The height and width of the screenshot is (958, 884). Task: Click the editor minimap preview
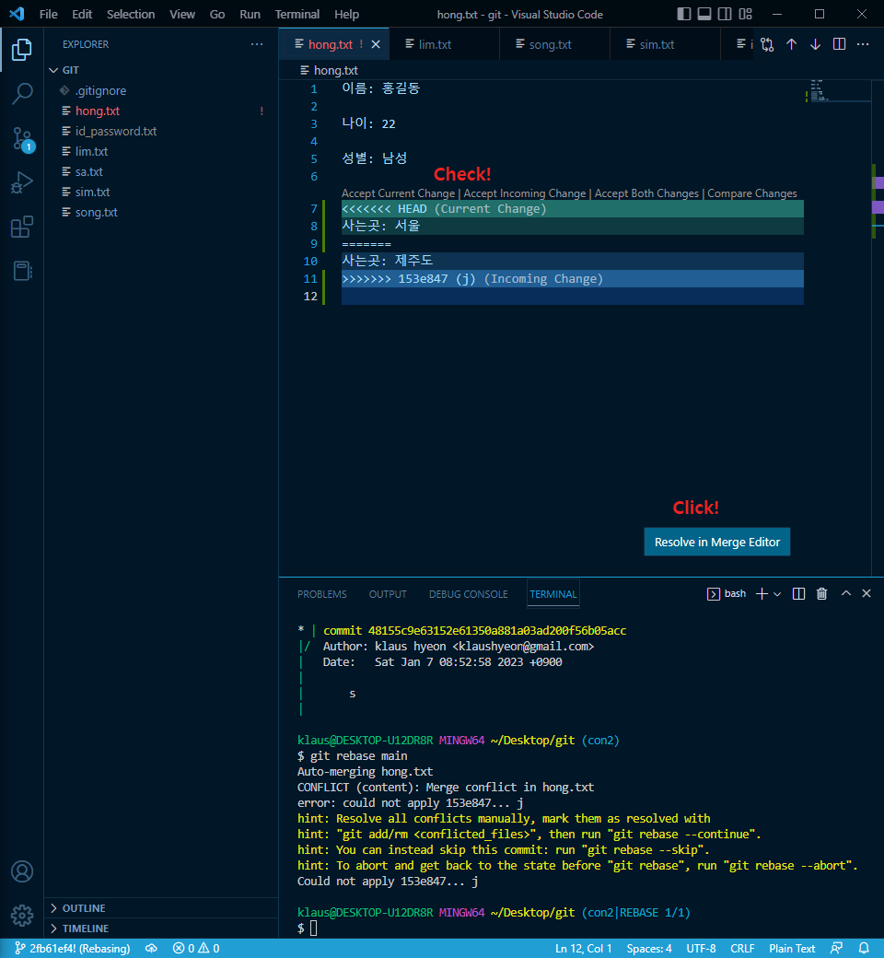click(838, 90)
